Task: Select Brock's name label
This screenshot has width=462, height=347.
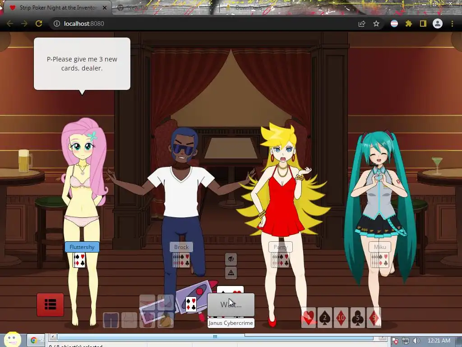Action: pos(181,247)
